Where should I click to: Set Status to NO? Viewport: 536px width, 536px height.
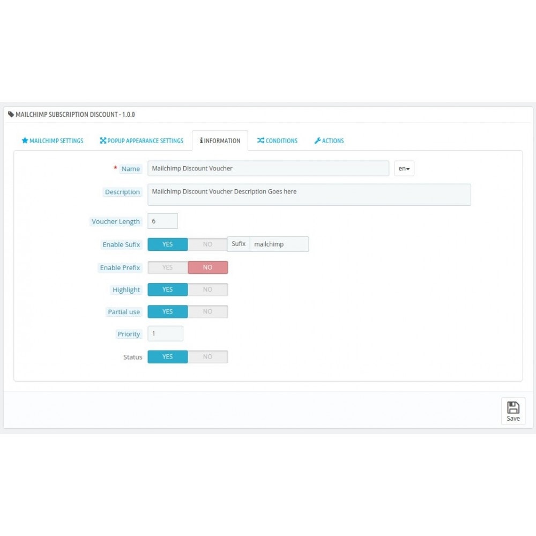(x=207, y=357)
